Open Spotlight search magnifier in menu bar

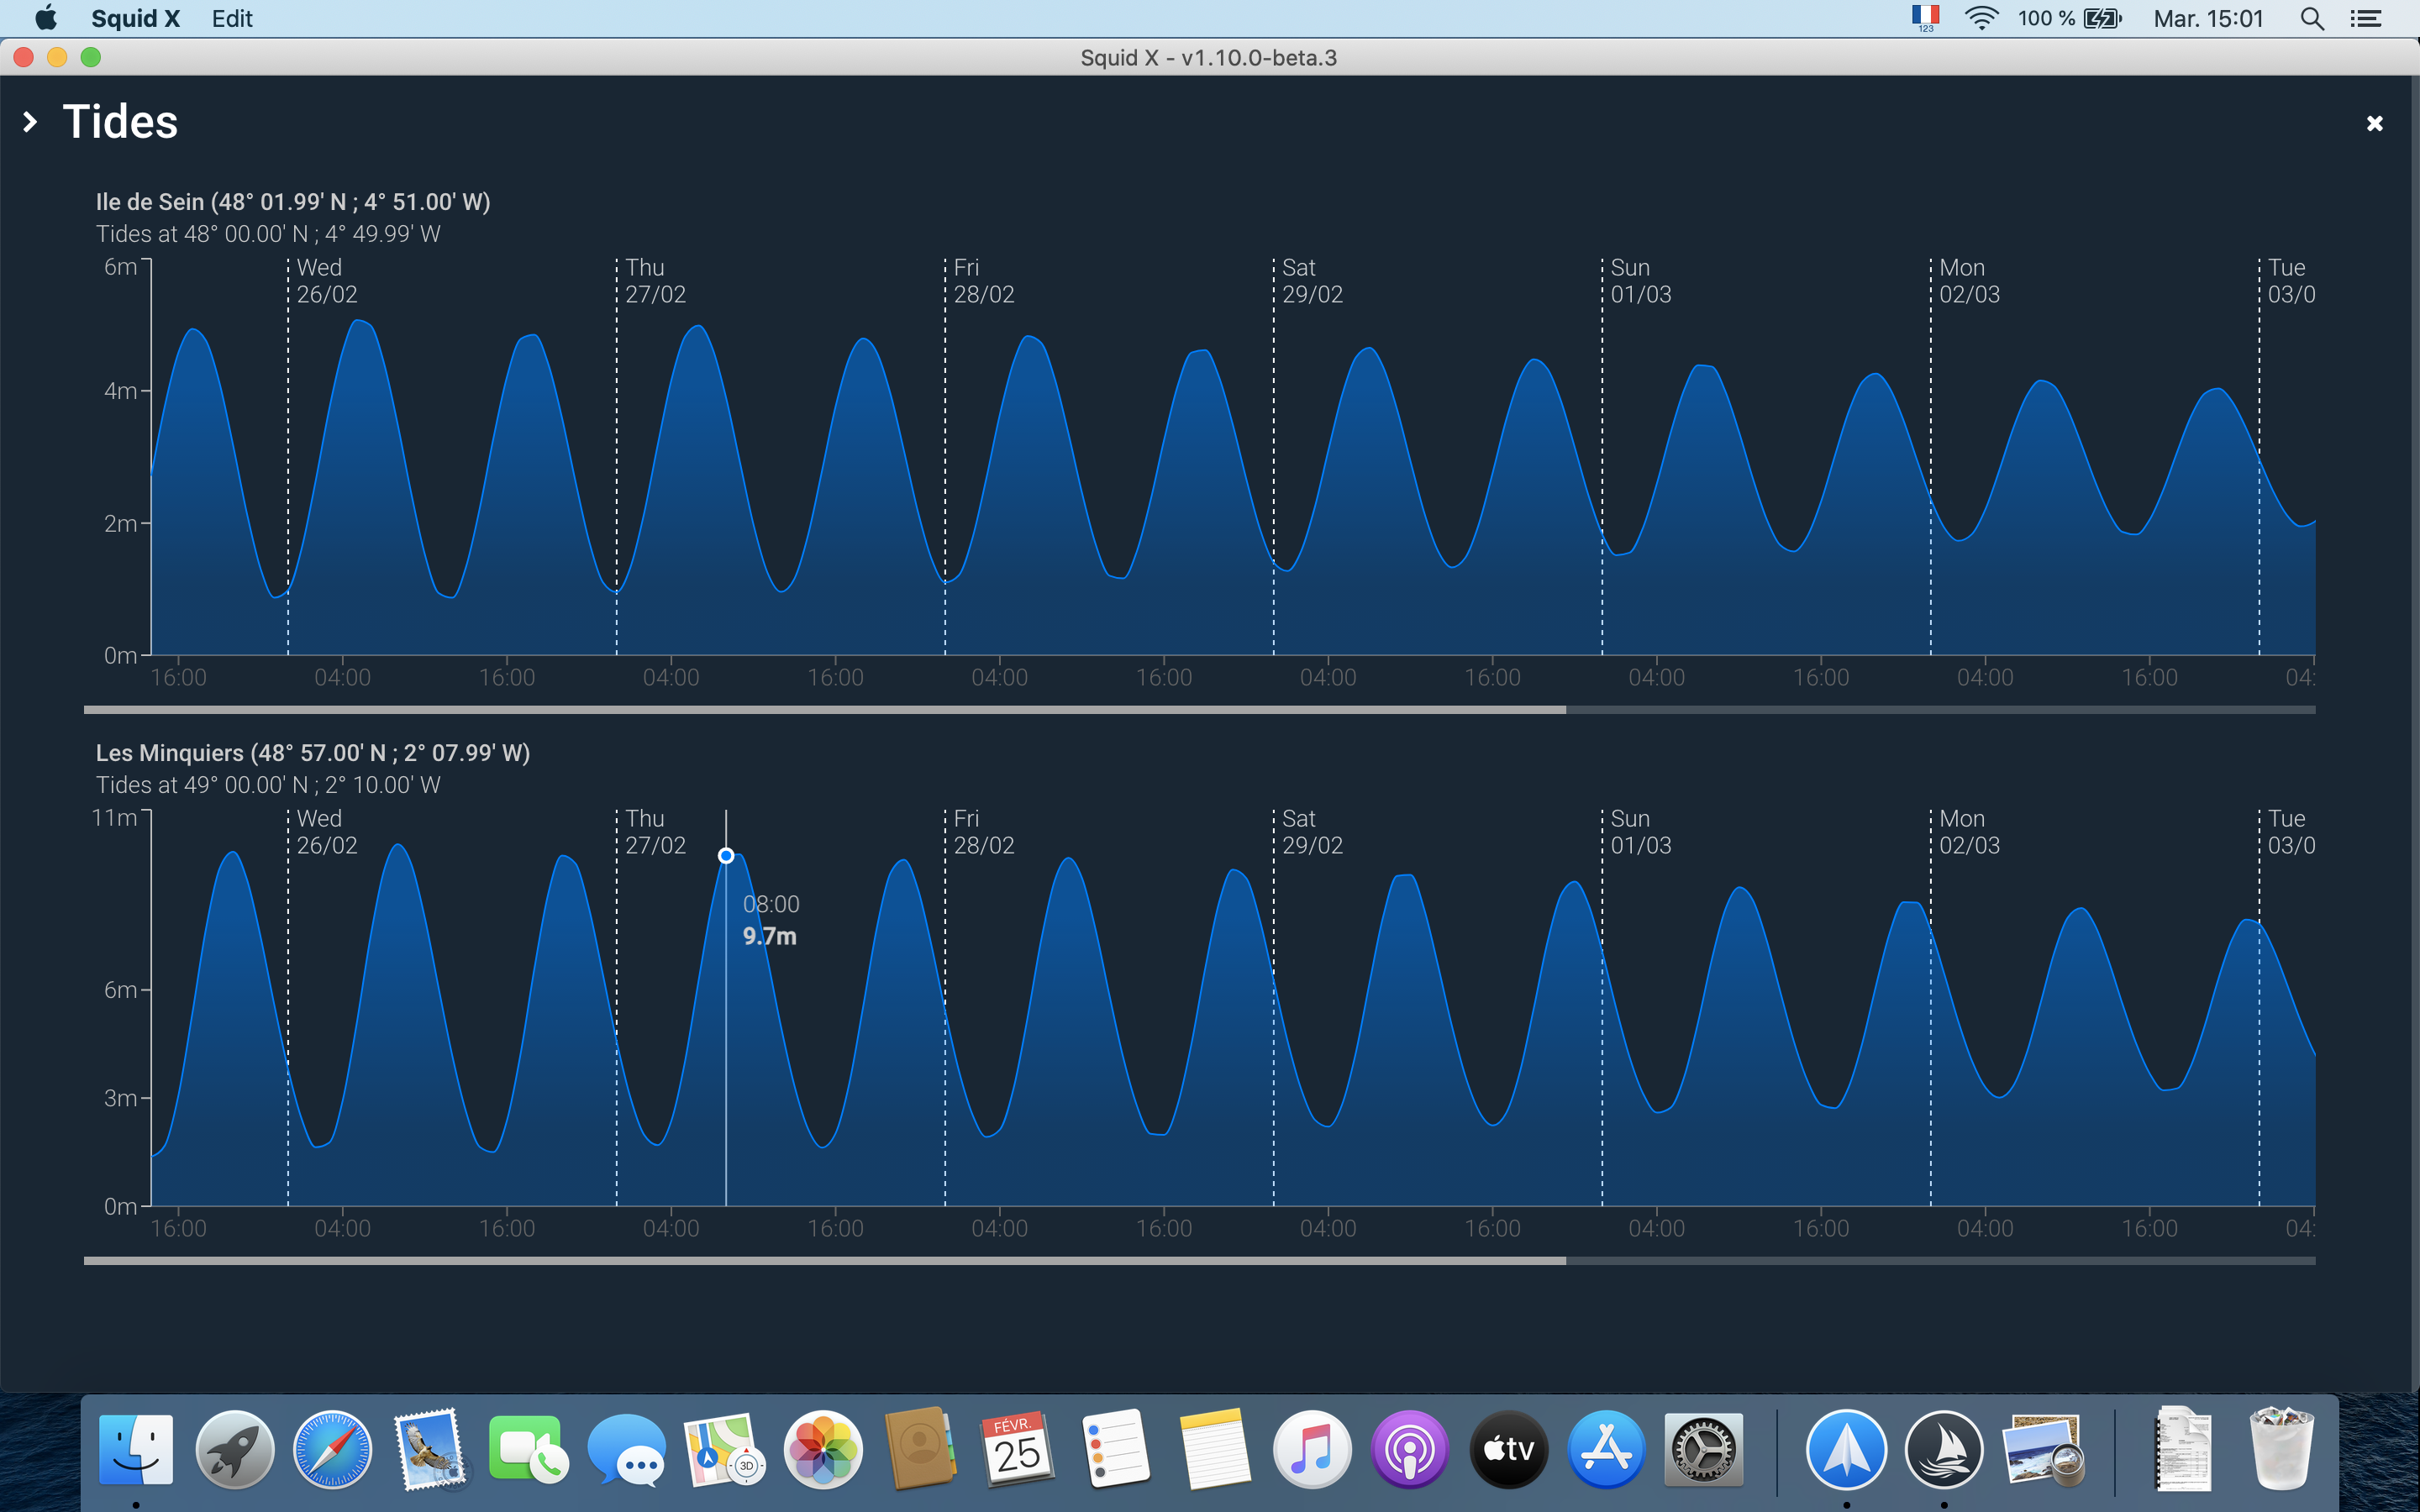(2311, 18)
